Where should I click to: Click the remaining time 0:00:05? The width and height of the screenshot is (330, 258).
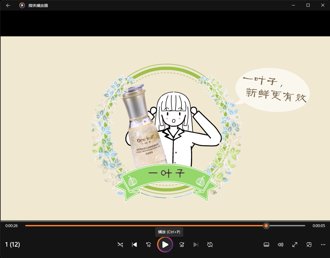[x=319, y=226]
